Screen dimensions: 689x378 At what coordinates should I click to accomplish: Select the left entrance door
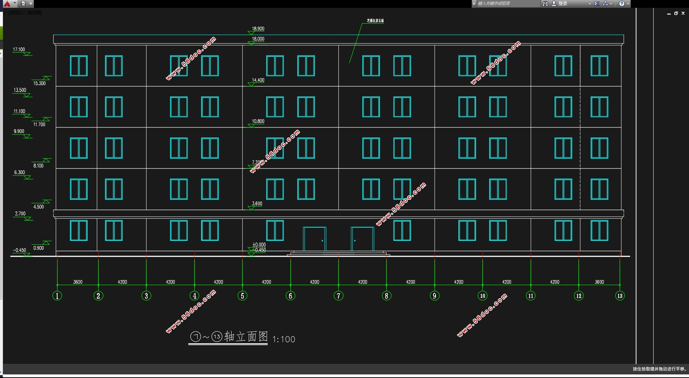click(x=314, y=239)
